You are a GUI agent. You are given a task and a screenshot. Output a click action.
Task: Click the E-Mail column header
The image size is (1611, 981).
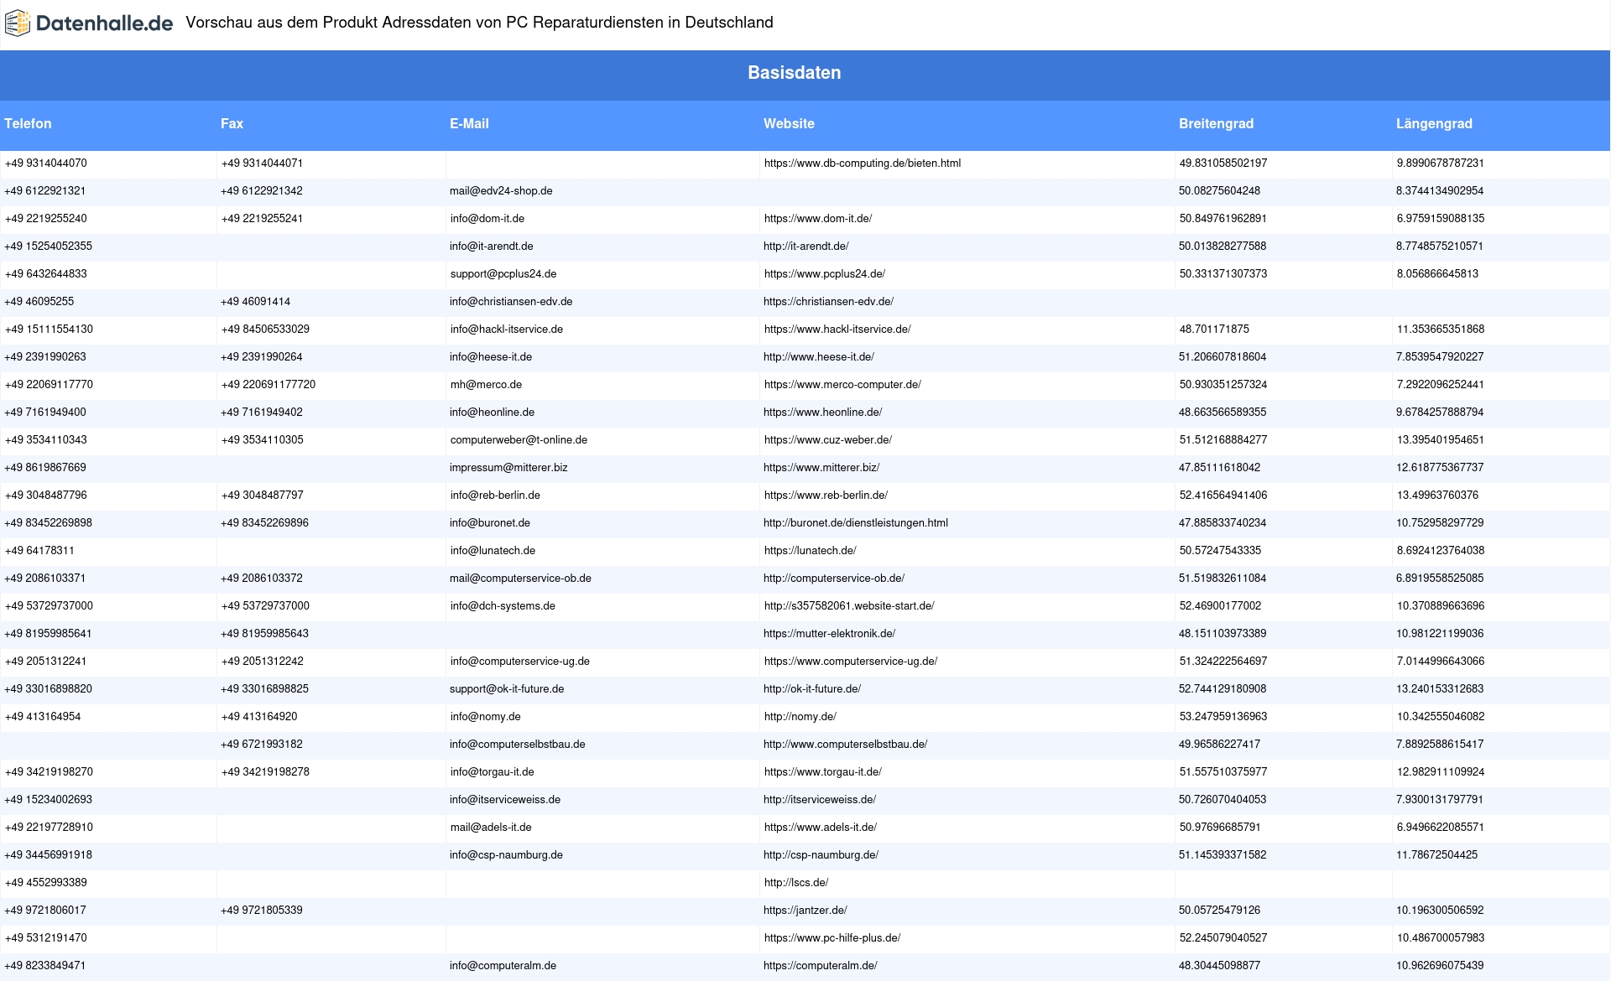tap(469, 123)
